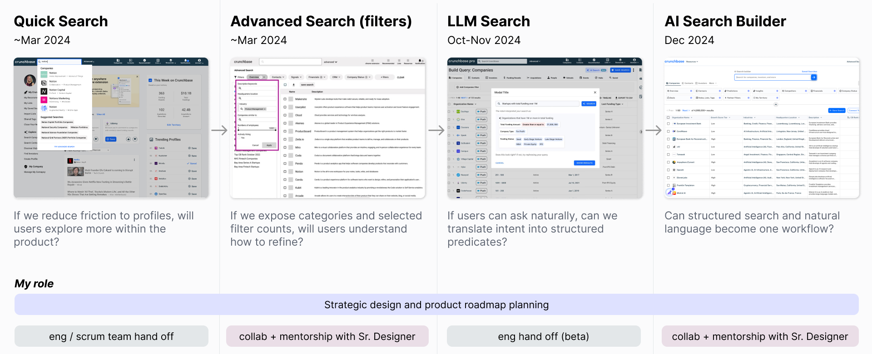
Task: Open the kebab menu beside SAVE SEARCH
Action: click(634, 70)
